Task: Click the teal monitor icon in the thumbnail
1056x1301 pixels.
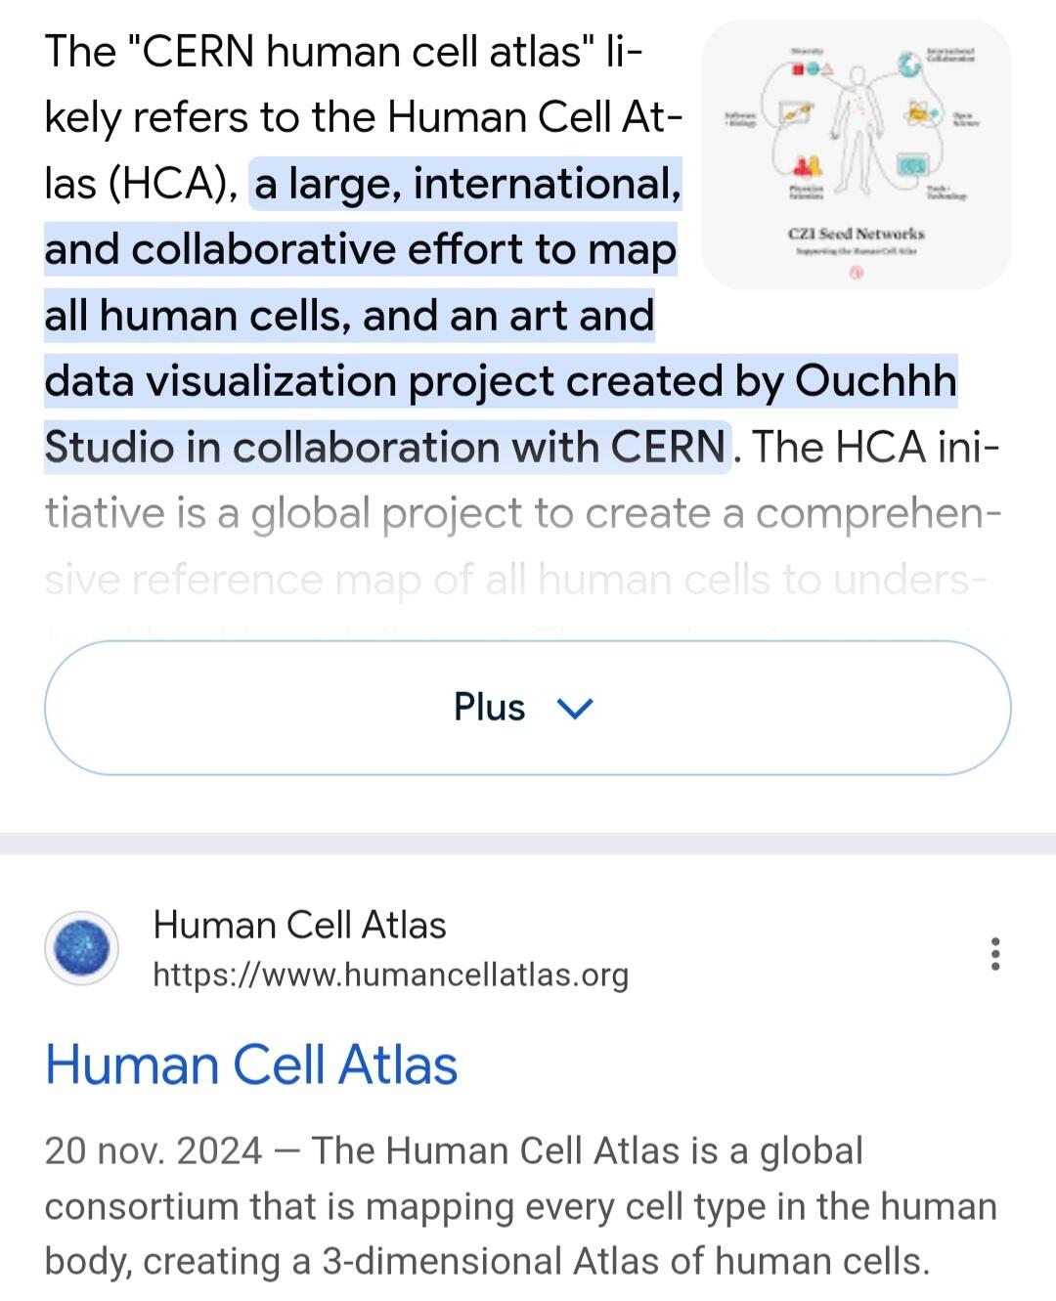Action: point(912,166)
